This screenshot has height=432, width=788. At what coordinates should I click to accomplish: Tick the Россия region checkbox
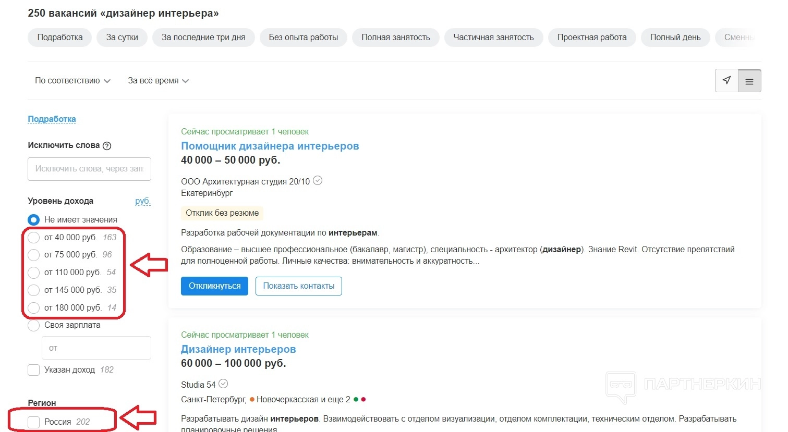click(34, 422)
